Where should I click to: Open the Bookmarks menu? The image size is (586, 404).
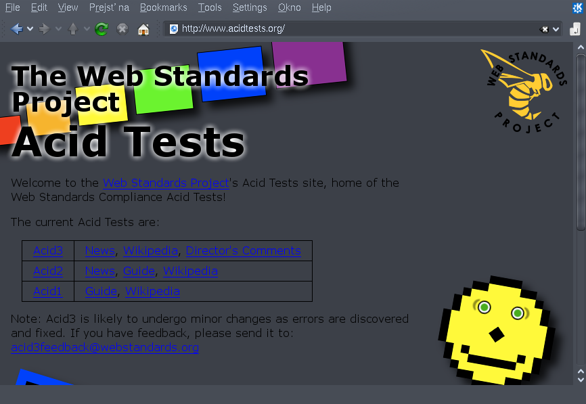tap(163, 7)
